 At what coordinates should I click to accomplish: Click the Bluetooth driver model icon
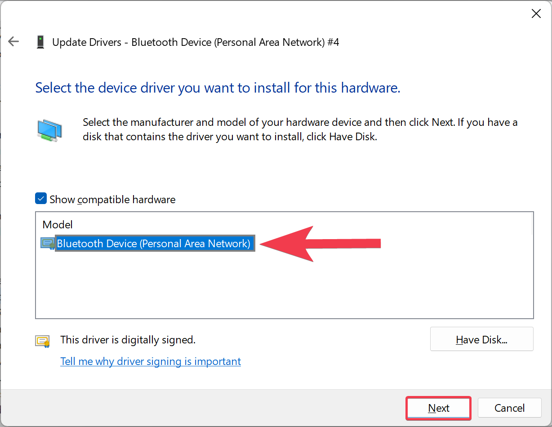tap(47, 244)
